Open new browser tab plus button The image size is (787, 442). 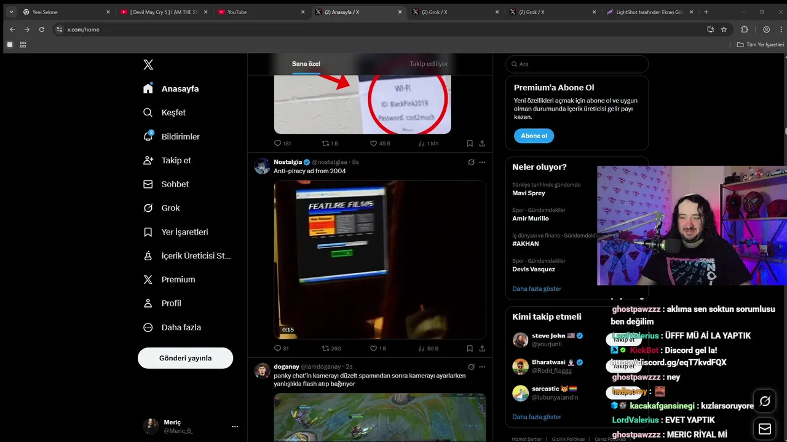pos(706,12)
